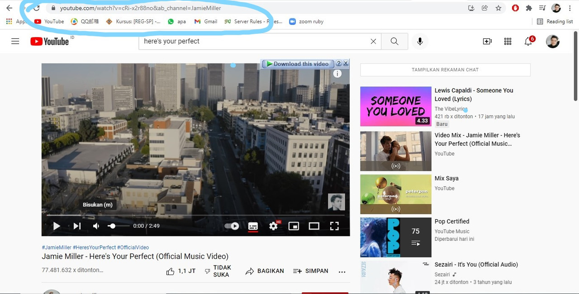Open YouTube hamburger guide menu

click(x=15, y=41)
